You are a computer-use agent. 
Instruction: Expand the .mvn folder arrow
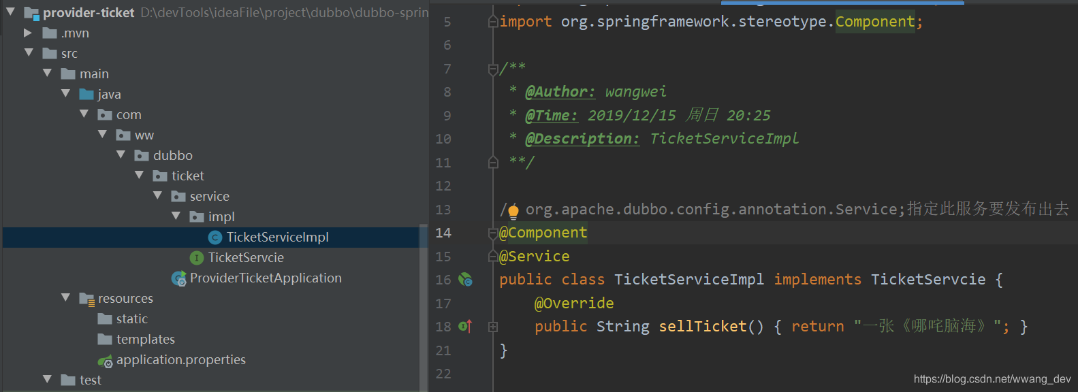(28, 33)
